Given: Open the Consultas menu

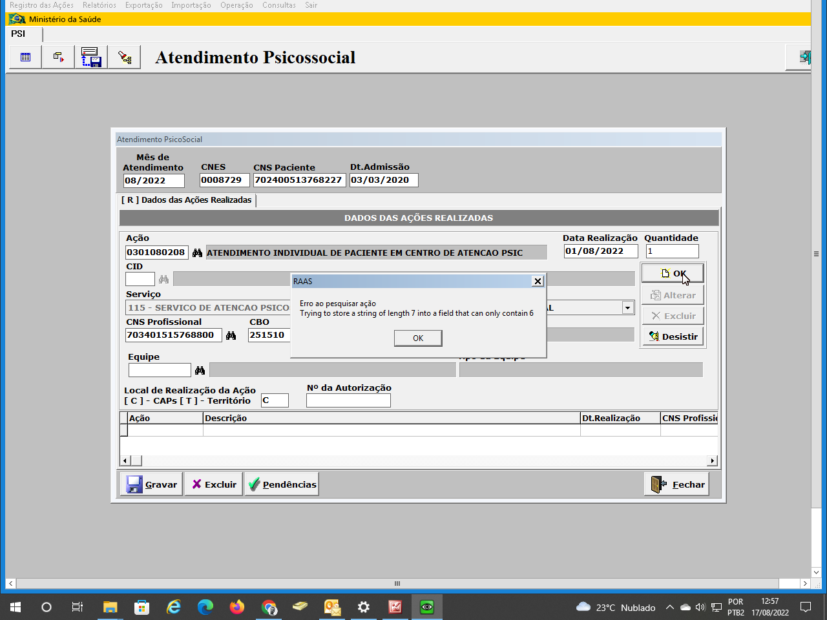Looking at the screenshot, I should click(278, 5).
